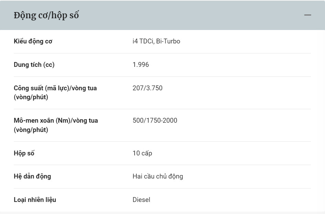Click the Hai cầu chủ động value
Viewport: 325px width, 214px height.
tap(158, 176)
